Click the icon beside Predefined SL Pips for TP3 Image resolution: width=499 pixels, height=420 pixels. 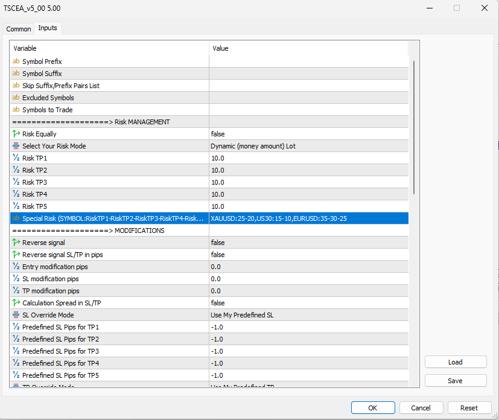(x=16, y=351)
